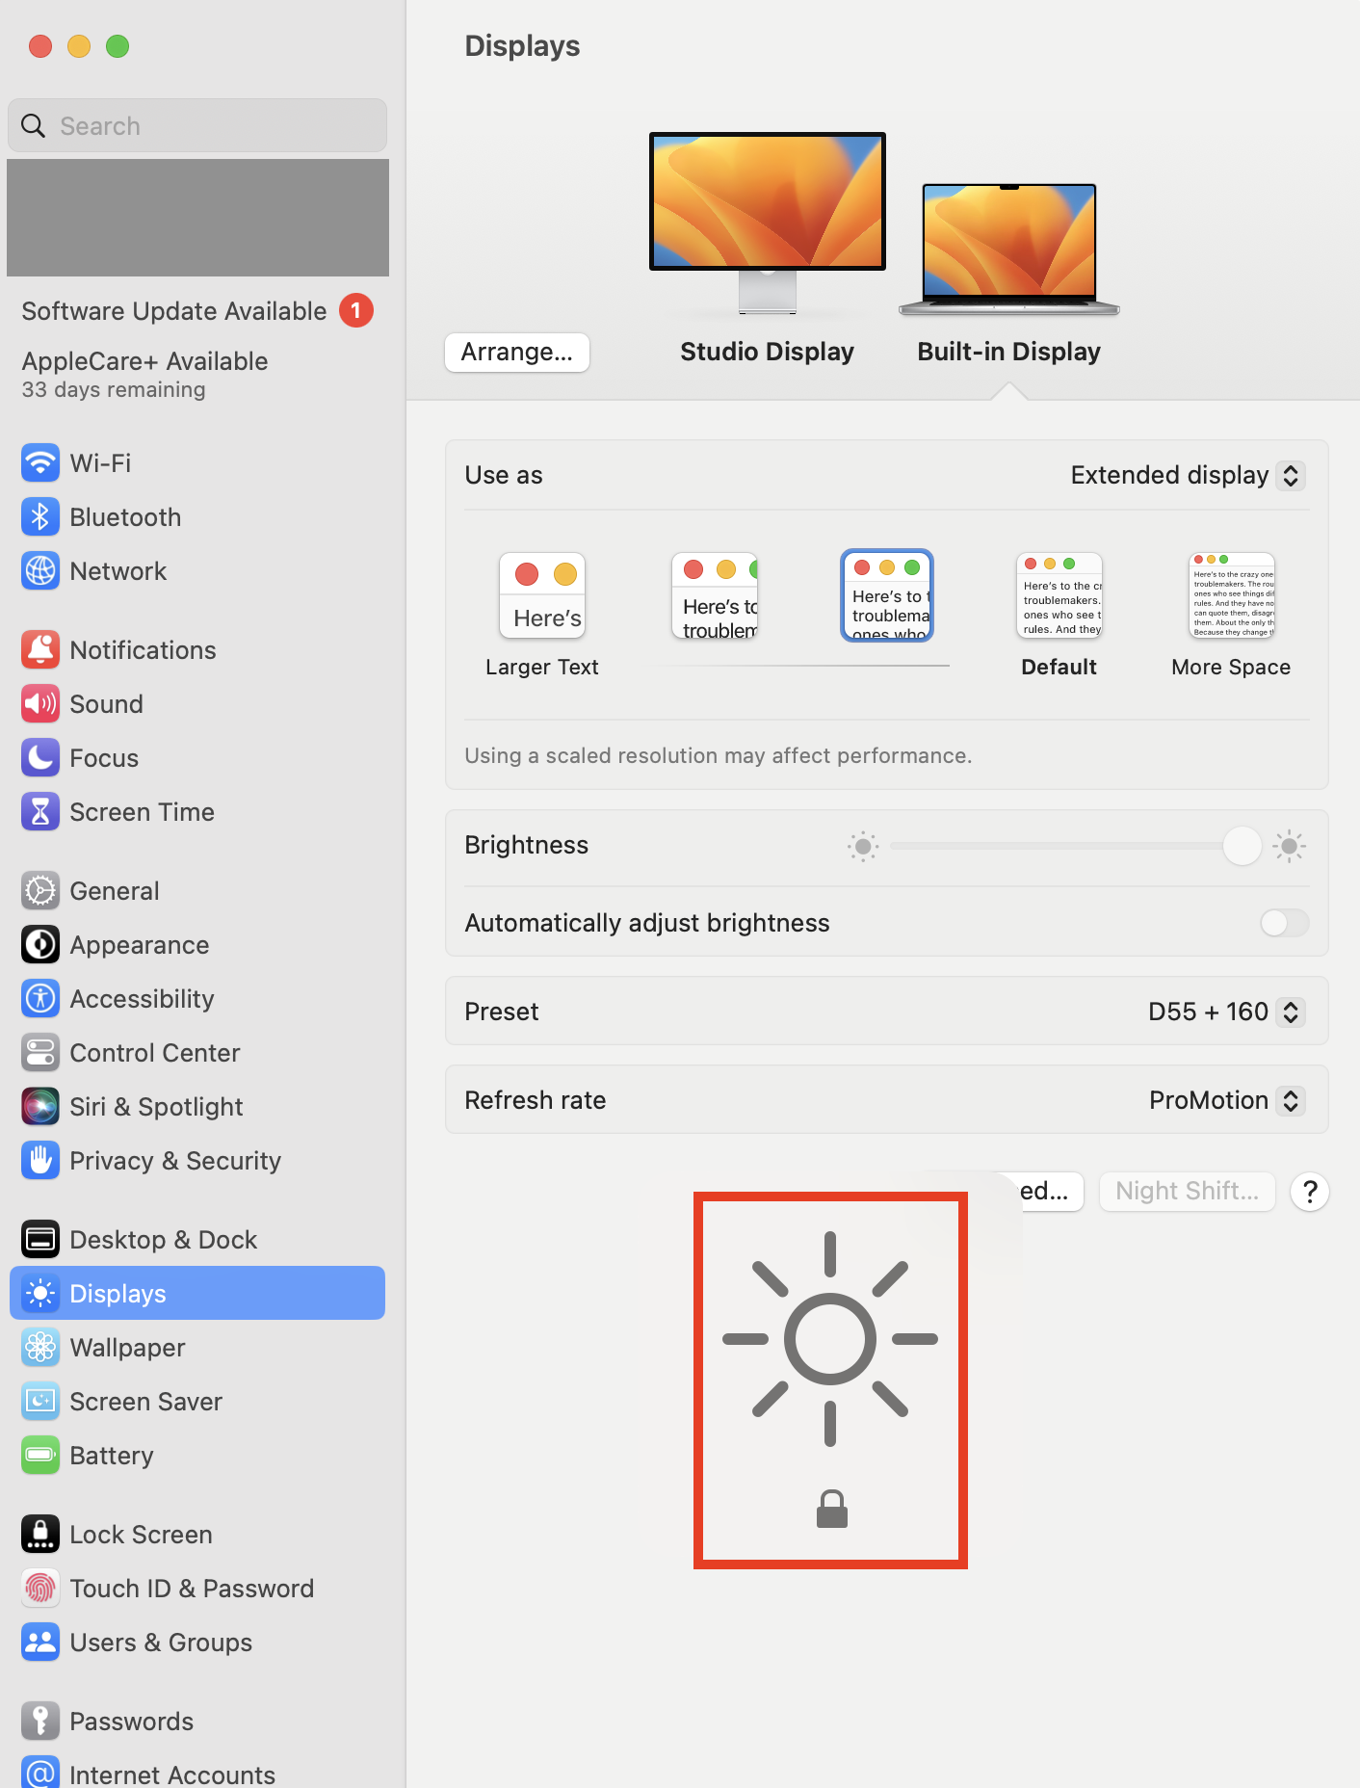Click the Touch ID fingerprint icon
1360x1788 pixels.
point(40,1589)
